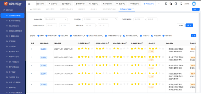Uncheck the 价格合理性评分 indicator checkbox

106,36
